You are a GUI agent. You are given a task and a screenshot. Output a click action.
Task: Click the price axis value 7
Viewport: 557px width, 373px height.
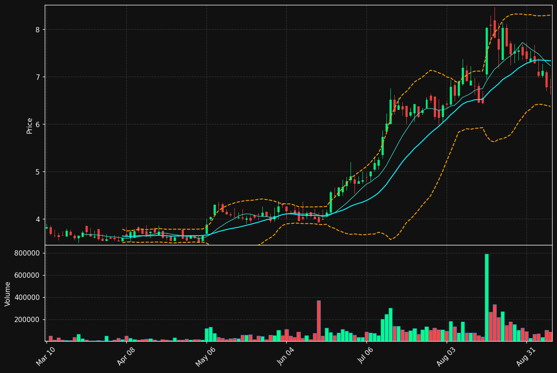tap(38, 77)
